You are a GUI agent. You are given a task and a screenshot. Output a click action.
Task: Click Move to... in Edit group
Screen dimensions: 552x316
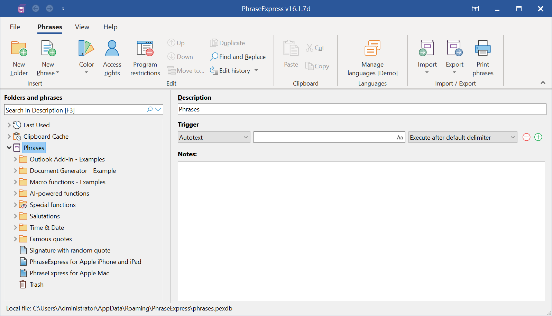tap(186, 70)
